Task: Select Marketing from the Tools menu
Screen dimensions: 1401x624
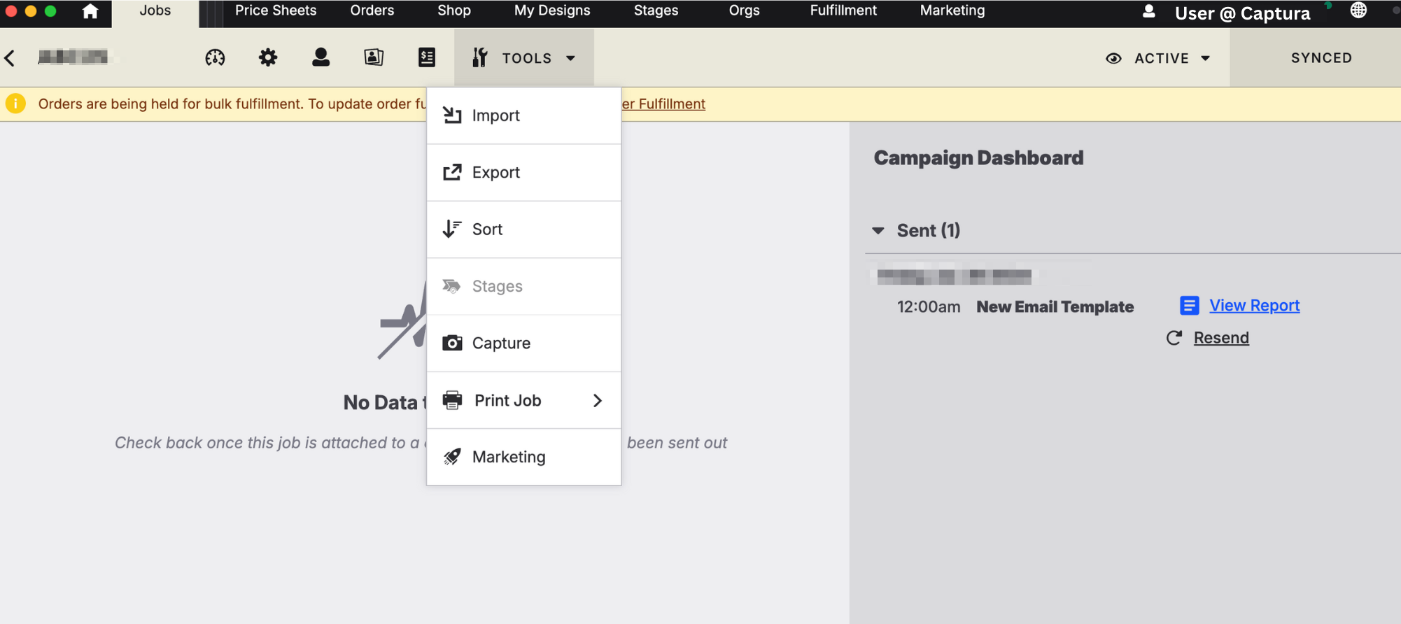Action: point(524,457)
